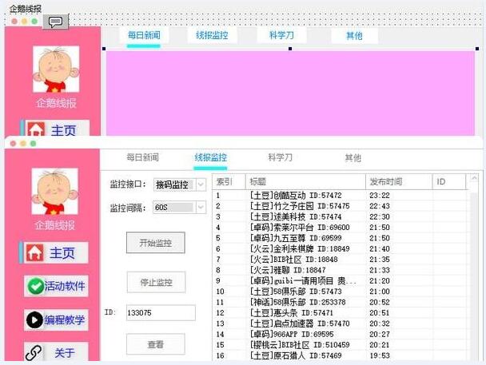Screen dimensions: 486x365
Task: Click the chat bubble icon in top window
Action: point(55,22)
